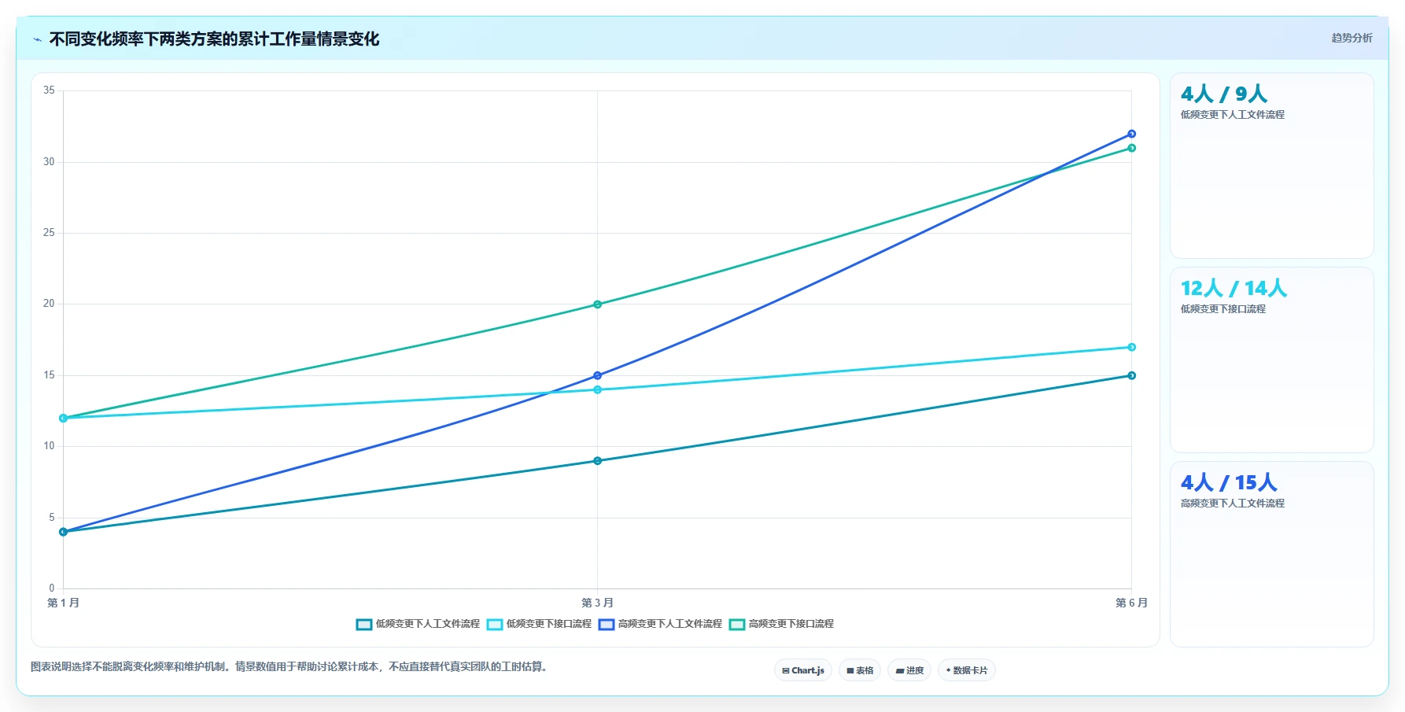Screen dimensions: 1405x712
Task: Click the 第1月 data point at value 12
Action: click(63, 418)
